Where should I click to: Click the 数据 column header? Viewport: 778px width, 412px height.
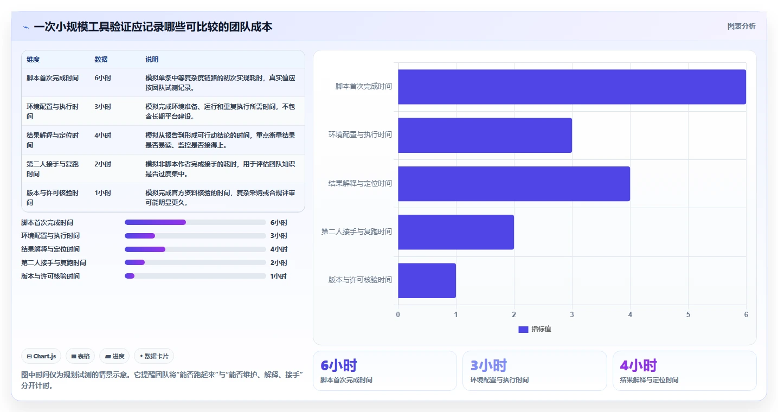coord(101,60)
